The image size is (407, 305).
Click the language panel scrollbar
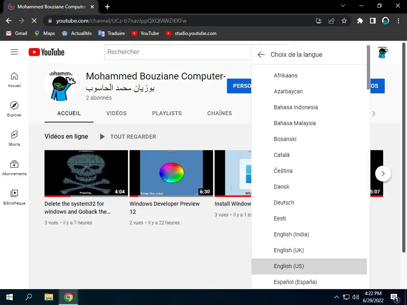368,68
